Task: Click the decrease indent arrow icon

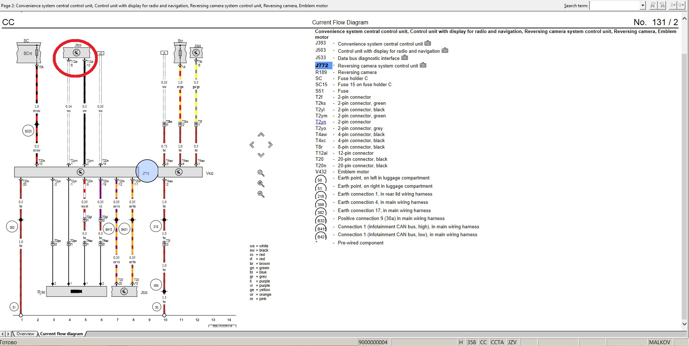Action: (673, 5)
